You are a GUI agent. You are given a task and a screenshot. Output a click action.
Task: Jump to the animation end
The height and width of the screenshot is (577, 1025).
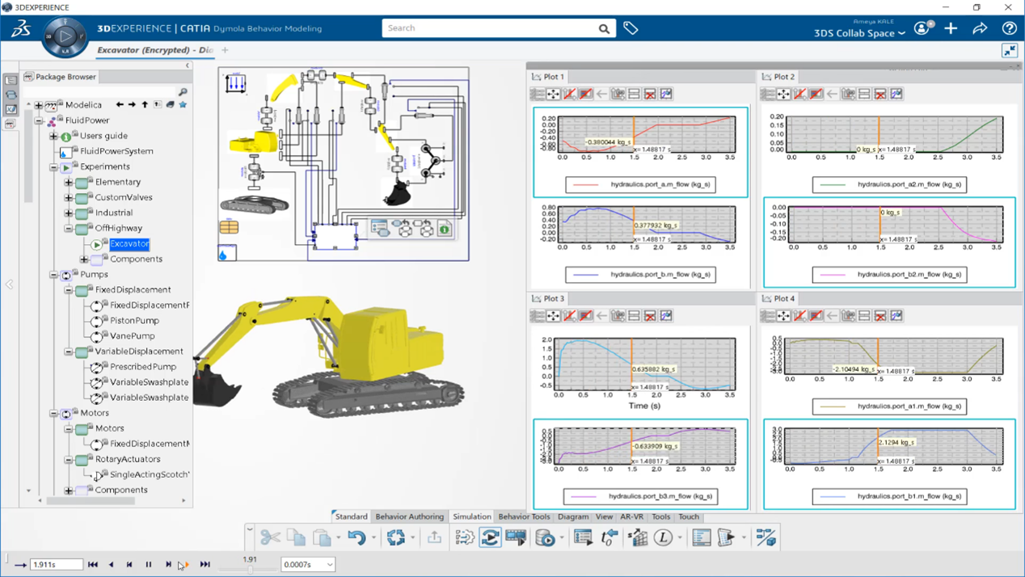coord(205,565)
